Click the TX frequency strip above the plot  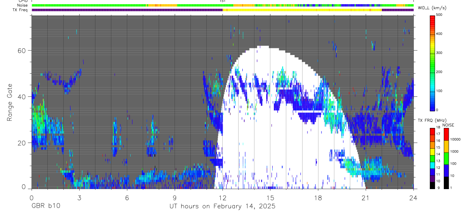[222, 10]
